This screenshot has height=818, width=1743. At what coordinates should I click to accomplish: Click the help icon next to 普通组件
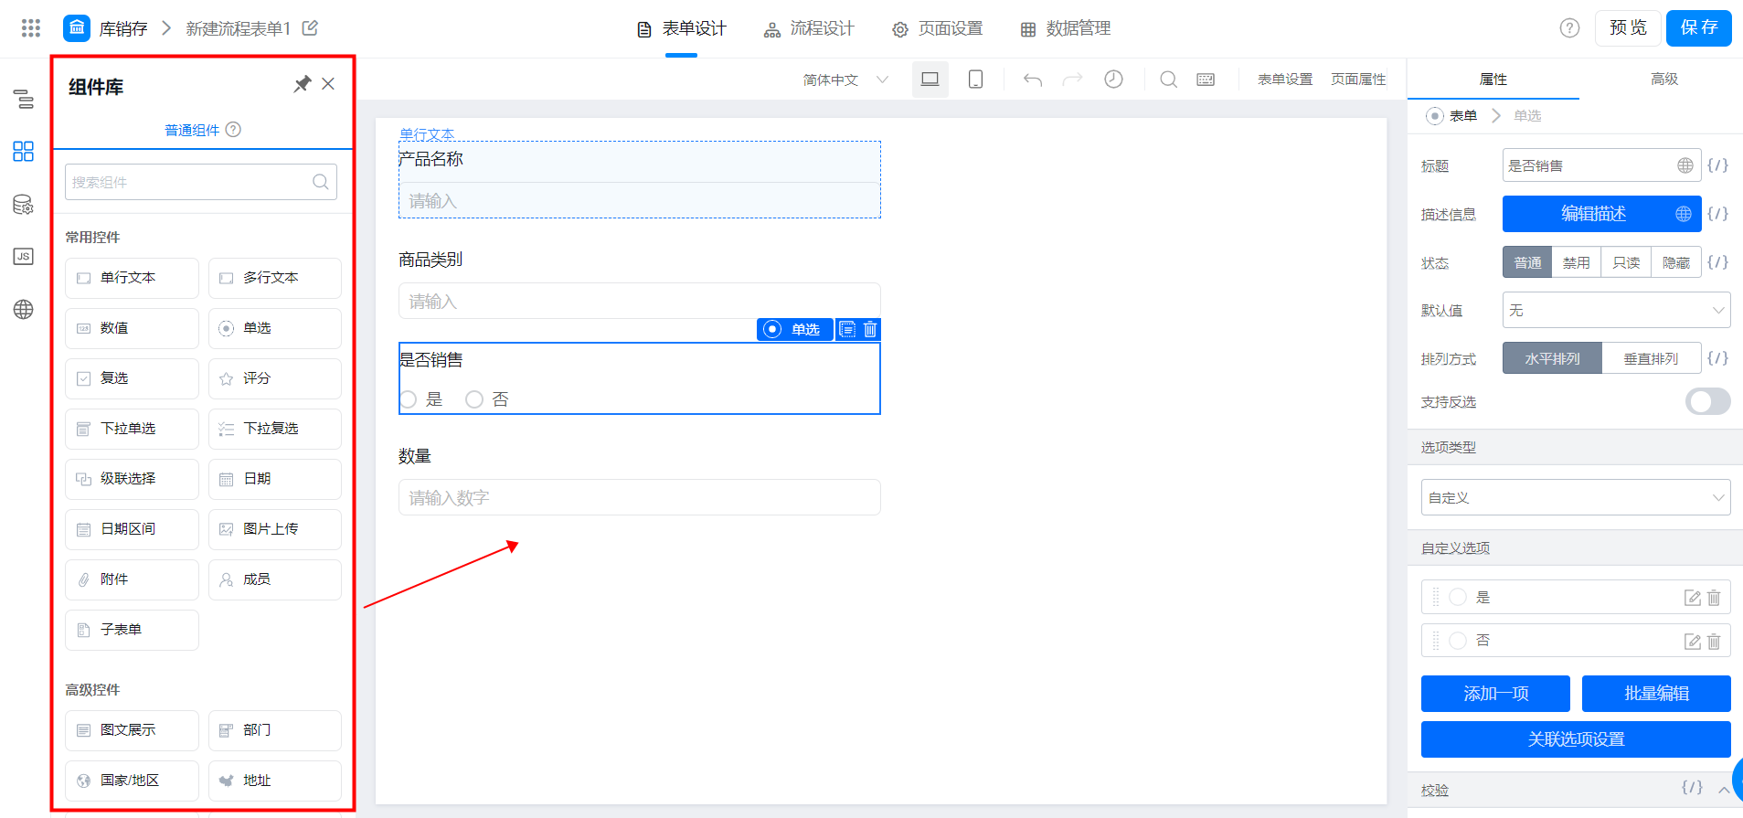pos(233,130)
